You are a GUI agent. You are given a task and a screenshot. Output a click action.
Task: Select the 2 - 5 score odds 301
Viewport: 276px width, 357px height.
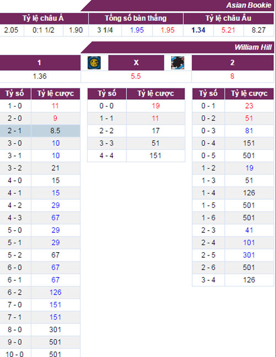[x=249, y=255]
